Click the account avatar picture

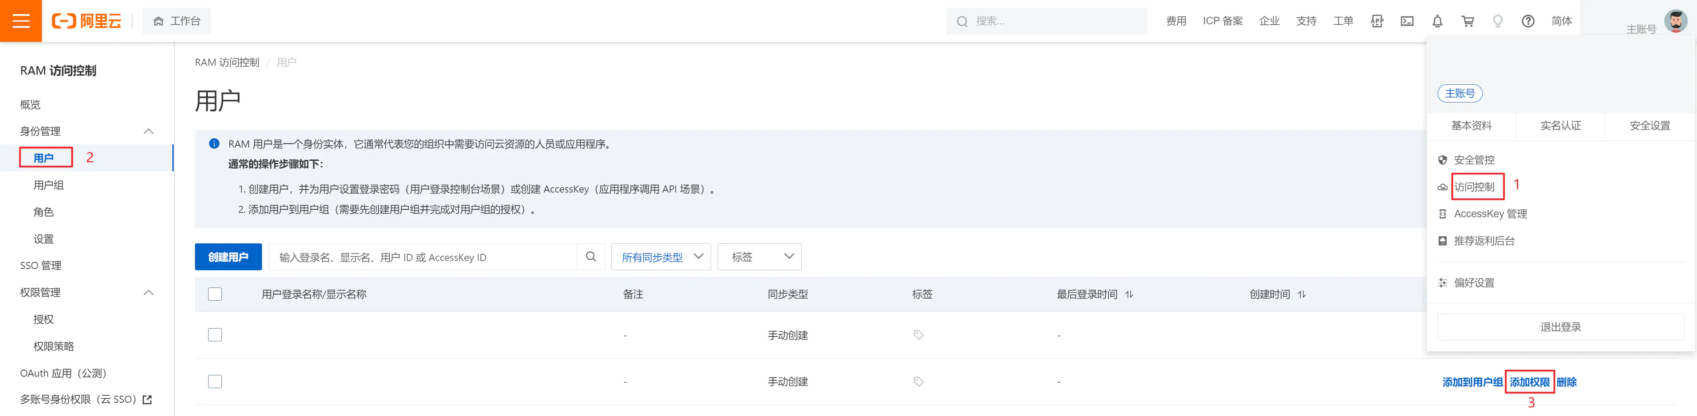pos(1676,21)
